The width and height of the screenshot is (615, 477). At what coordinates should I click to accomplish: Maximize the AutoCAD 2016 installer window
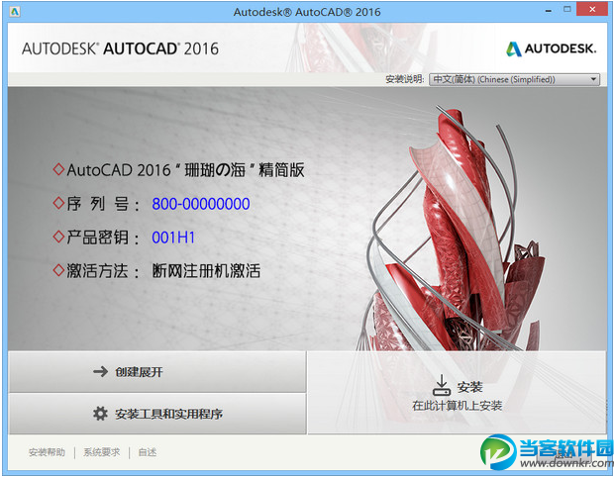click(x=567, y=10)
